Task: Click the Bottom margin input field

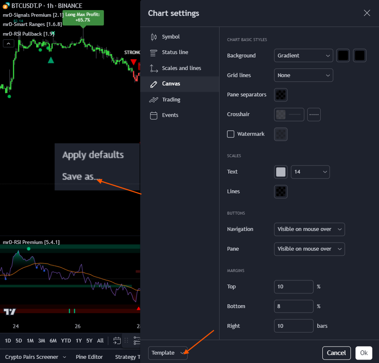Action: point(294,306)
